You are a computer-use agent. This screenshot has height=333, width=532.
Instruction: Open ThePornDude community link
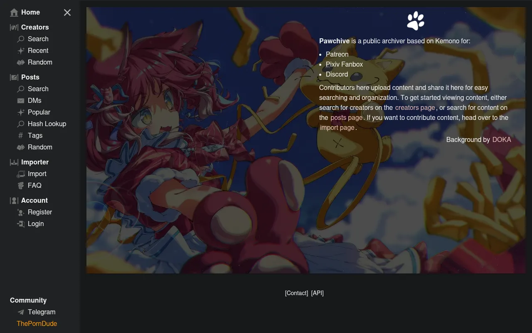click(37, 324)
